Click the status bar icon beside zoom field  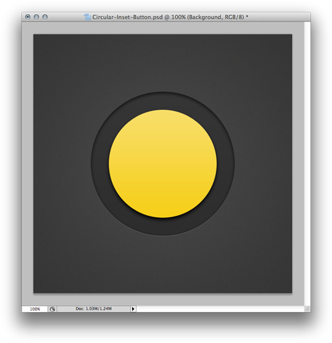click(52, 309)
